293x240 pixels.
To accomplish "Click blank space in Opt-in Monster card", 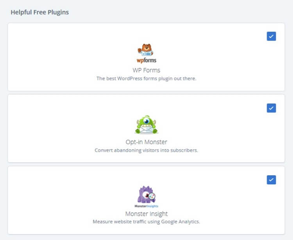I will 56,129.
